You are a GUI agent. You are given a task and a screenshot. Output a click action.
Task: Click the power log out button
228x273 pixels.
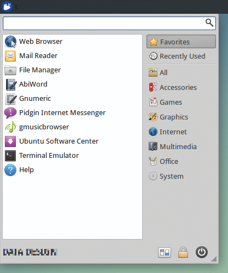pyautogui.click(x=202, y=252)
